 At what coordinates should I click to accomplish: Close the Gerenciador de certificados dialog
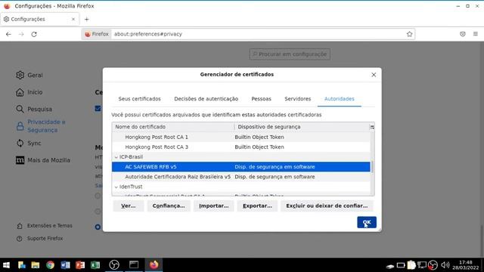coord(374,75)
